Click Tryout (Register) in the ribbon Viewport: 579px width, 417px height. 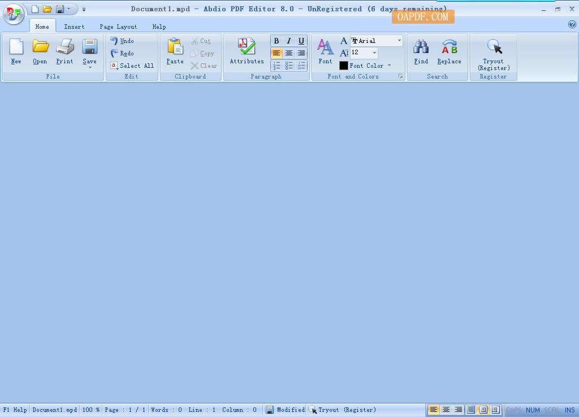tap(494, 54)
